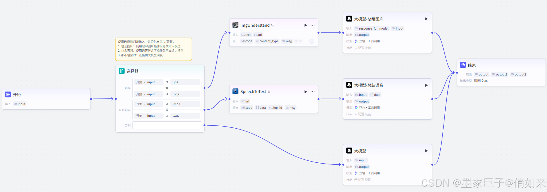Click the imgUnderstand output port

[x=318, y=33]
